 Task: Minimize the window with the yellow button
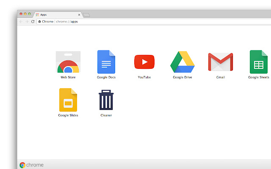coord(25,14)
